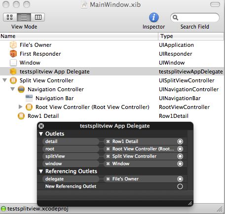Viewport: 225px width, 214px height.
Task: Select the Window object icon
Action: pyautogui.click(x=13, y=63)
